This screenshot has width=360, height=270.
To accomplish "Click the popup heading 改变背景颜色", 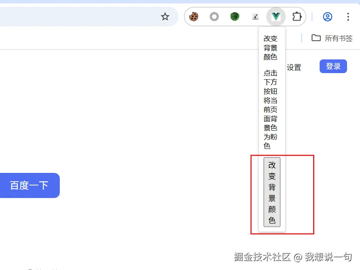I will coord(270,48).
